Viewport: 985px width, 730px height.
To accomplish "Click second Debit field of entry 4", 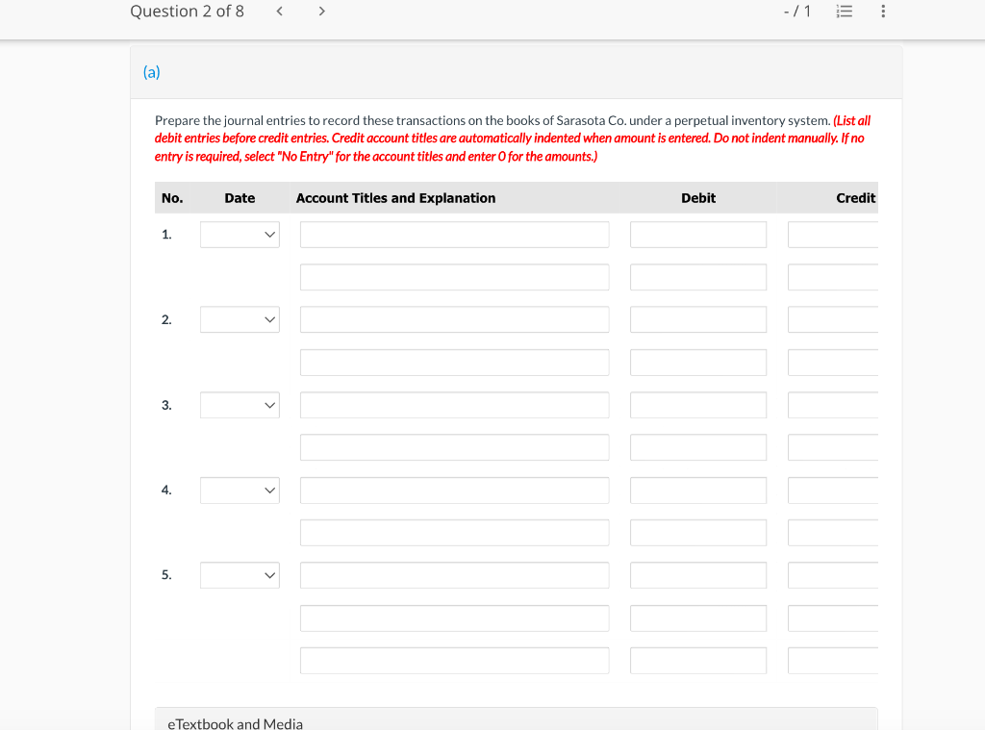I will coord(698,533).
